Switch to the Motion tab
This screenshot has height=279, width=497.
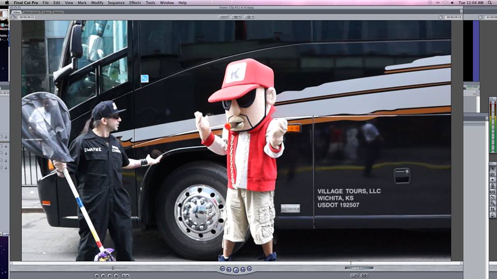click(x=58, y=12)
